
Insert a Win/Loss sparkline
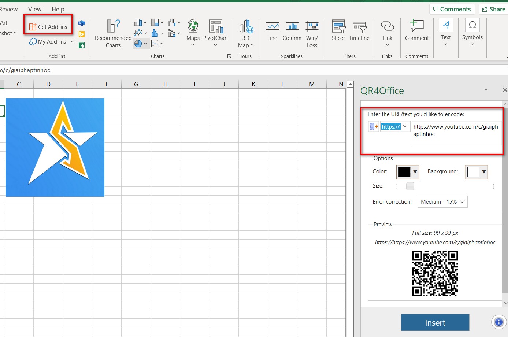point(312,34)
